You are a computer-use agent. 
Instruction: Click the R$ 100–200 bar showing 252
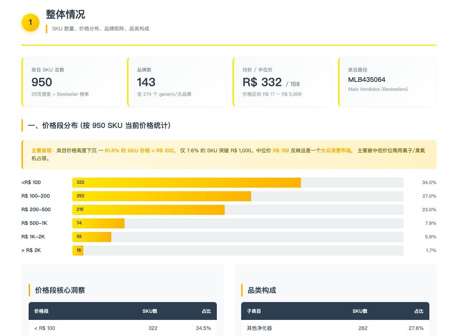(162, 196)
